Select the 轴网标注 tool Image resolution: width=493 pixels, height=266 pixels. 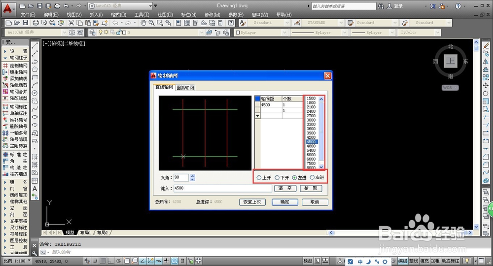click(15, 107)
